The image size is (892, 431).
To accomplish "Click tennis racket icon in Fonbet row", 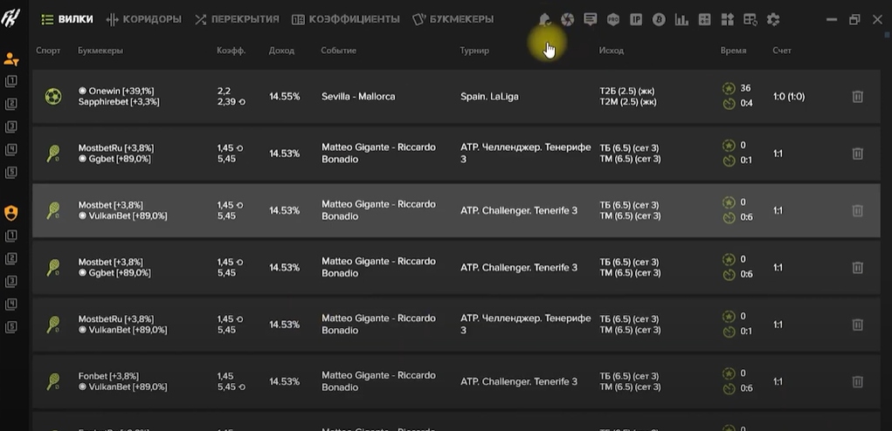I will [53, 381].
